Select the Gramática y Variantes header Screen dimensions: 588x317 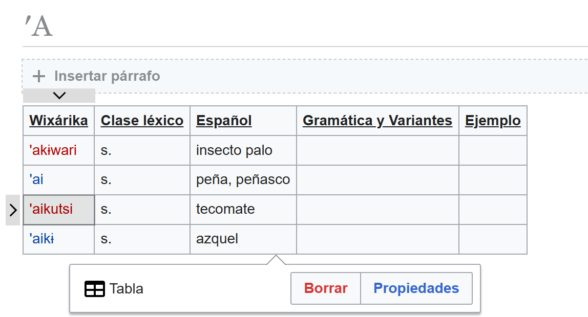coord(377,121)
